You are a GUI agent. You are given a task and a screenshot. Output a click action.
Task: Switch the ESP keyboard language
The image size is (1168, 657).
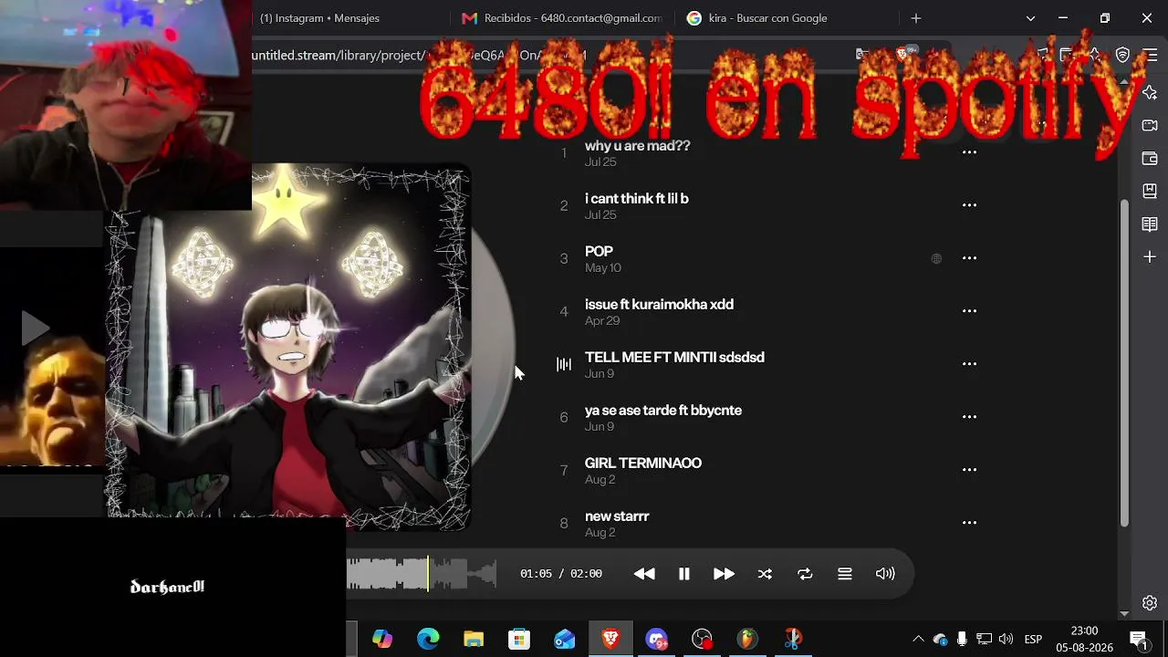click(x=1033, y=639)
